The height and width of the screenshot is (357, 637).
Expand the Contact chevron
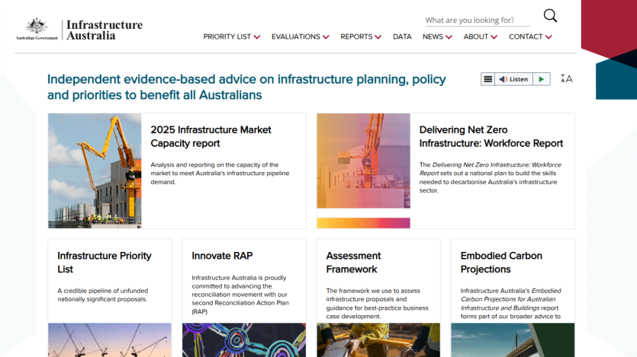tap(549, 37)
